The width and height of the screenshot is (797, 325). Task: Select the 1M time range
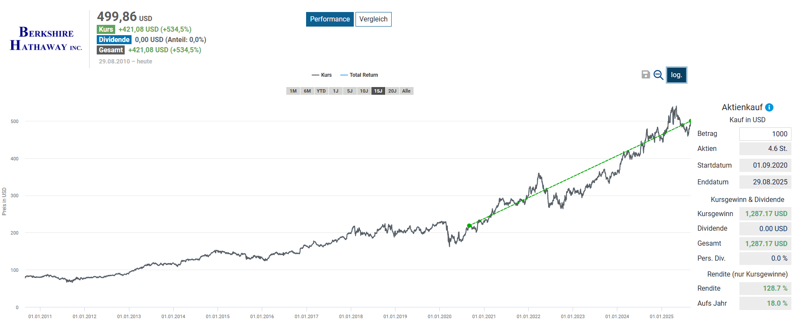tap(293, 91)
